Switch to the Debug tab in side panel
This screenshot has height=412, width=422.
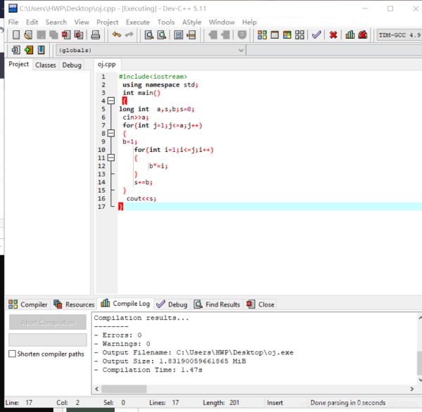click(x=72, y=65)
